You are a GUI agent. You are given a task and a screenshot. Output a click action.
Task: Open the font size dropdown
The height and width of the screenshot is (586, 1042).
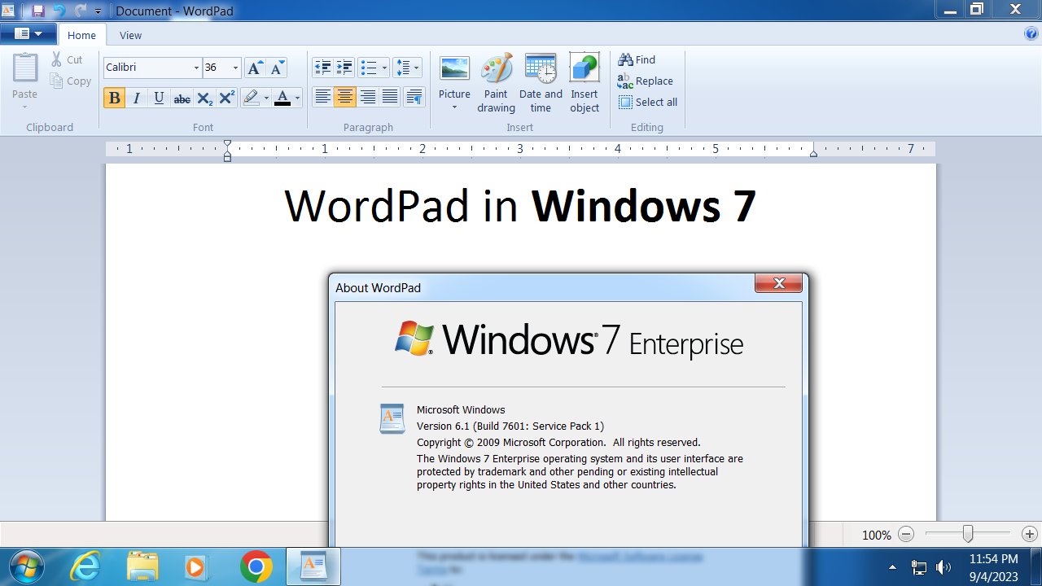[235, 68]
